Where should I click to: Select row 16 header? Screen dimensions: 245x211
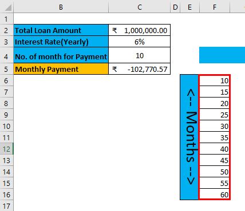tap(6, 194)
